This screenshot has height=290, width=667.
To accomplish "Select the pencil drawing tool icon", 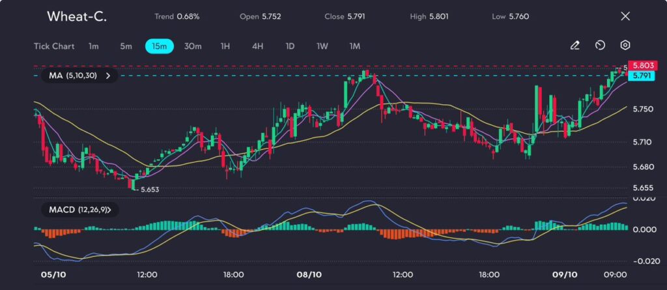I will 575,46.
